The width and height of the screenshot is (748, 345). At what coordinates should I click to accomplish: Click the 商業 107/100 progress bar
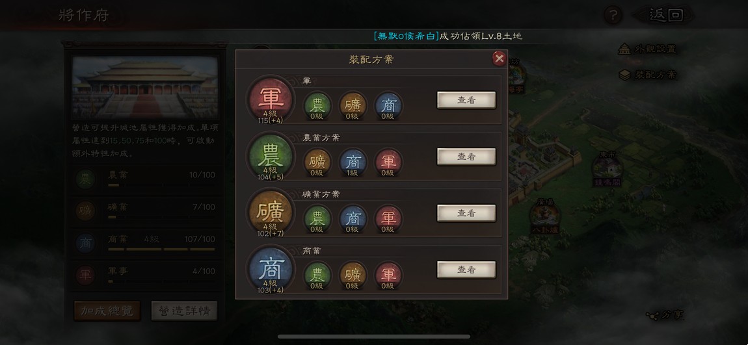click(x=161, y=249)
